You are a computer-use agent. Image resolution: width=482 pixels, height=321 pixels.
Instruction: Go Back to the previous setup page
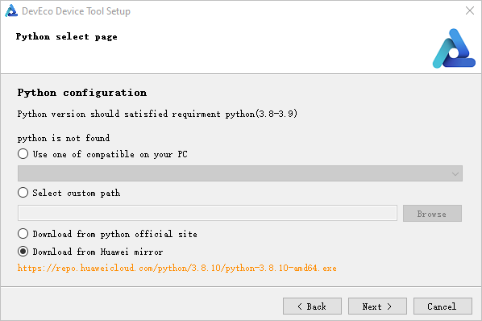point(312,306)
